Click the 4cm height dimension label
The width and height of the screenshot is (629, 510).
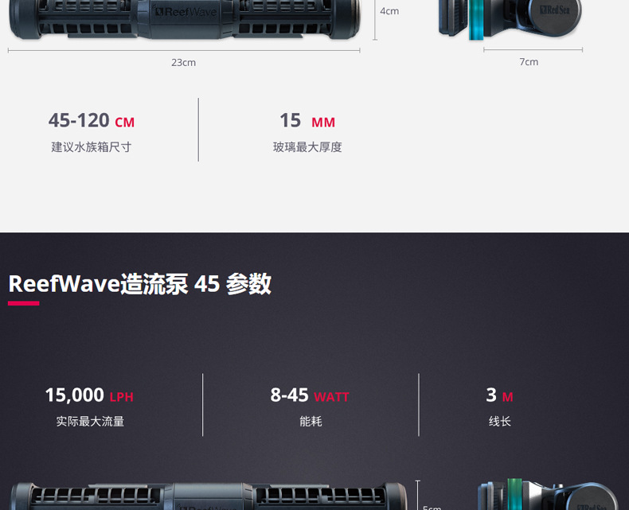click(389, 11)
